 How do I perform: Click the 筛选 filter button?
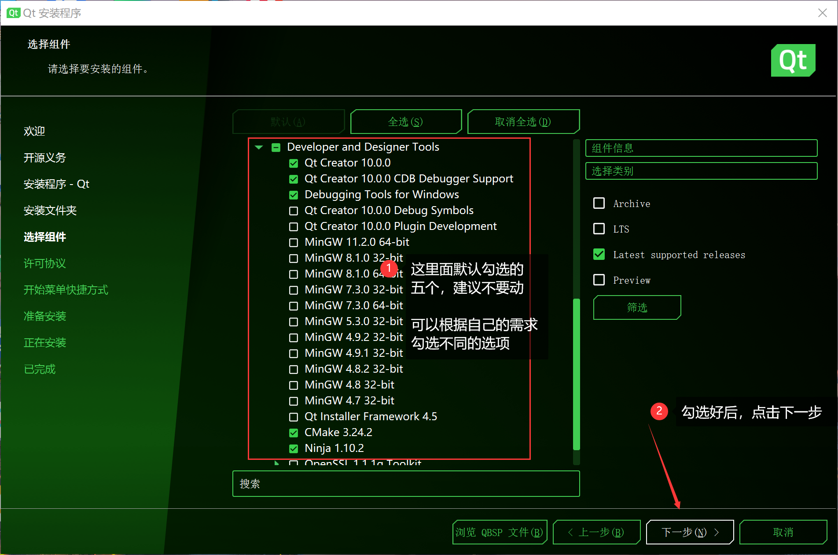(x=637, y=307)
